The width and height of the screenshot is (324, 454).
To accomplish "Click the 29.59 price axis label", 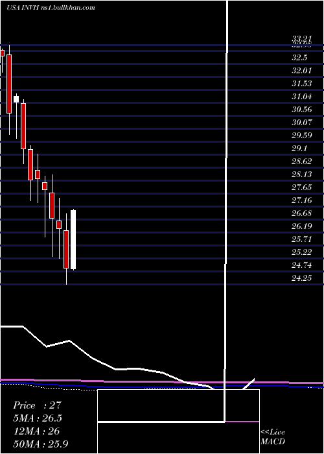I will (x=302, y=136).
